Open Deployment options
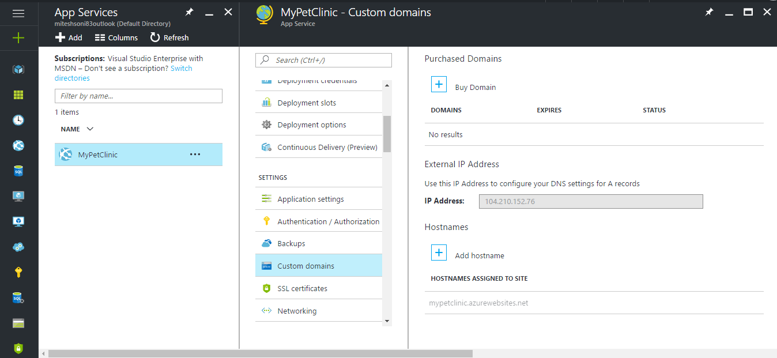The width and height of the screenshot is (777, 358). tap(319, 125)
